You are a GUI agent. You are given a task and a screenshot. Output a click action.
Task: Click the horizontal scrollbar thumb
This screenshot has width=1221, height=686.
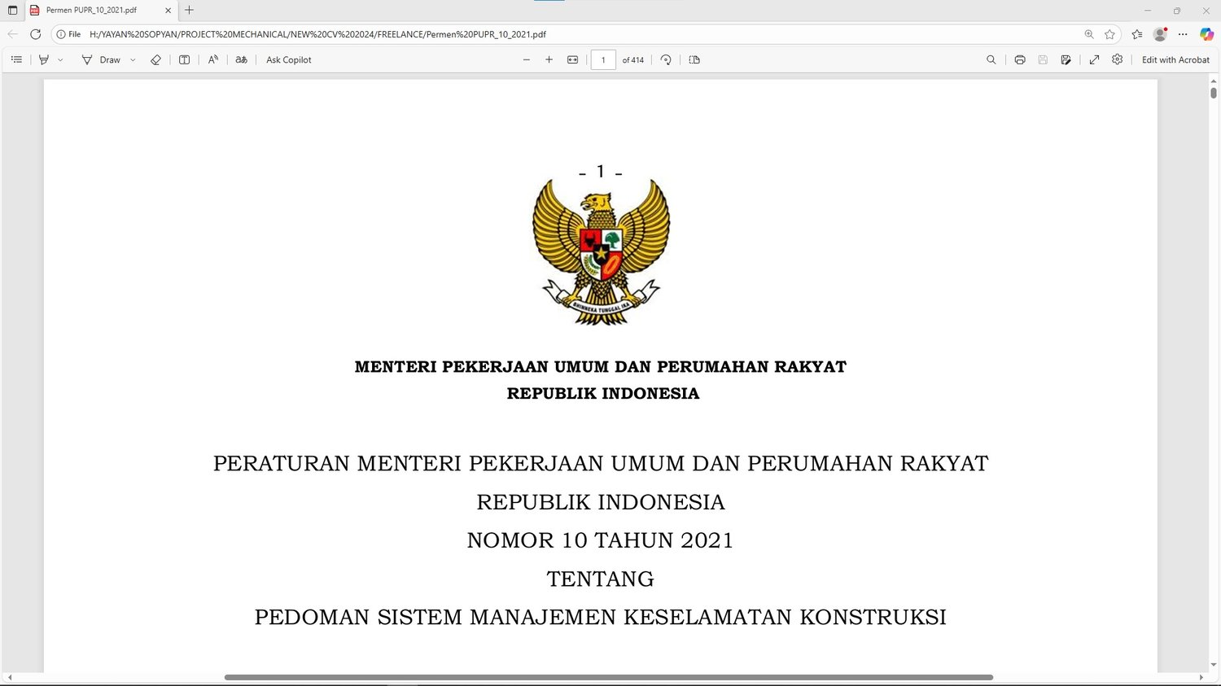pyautogui.click(x=609, y=677)
